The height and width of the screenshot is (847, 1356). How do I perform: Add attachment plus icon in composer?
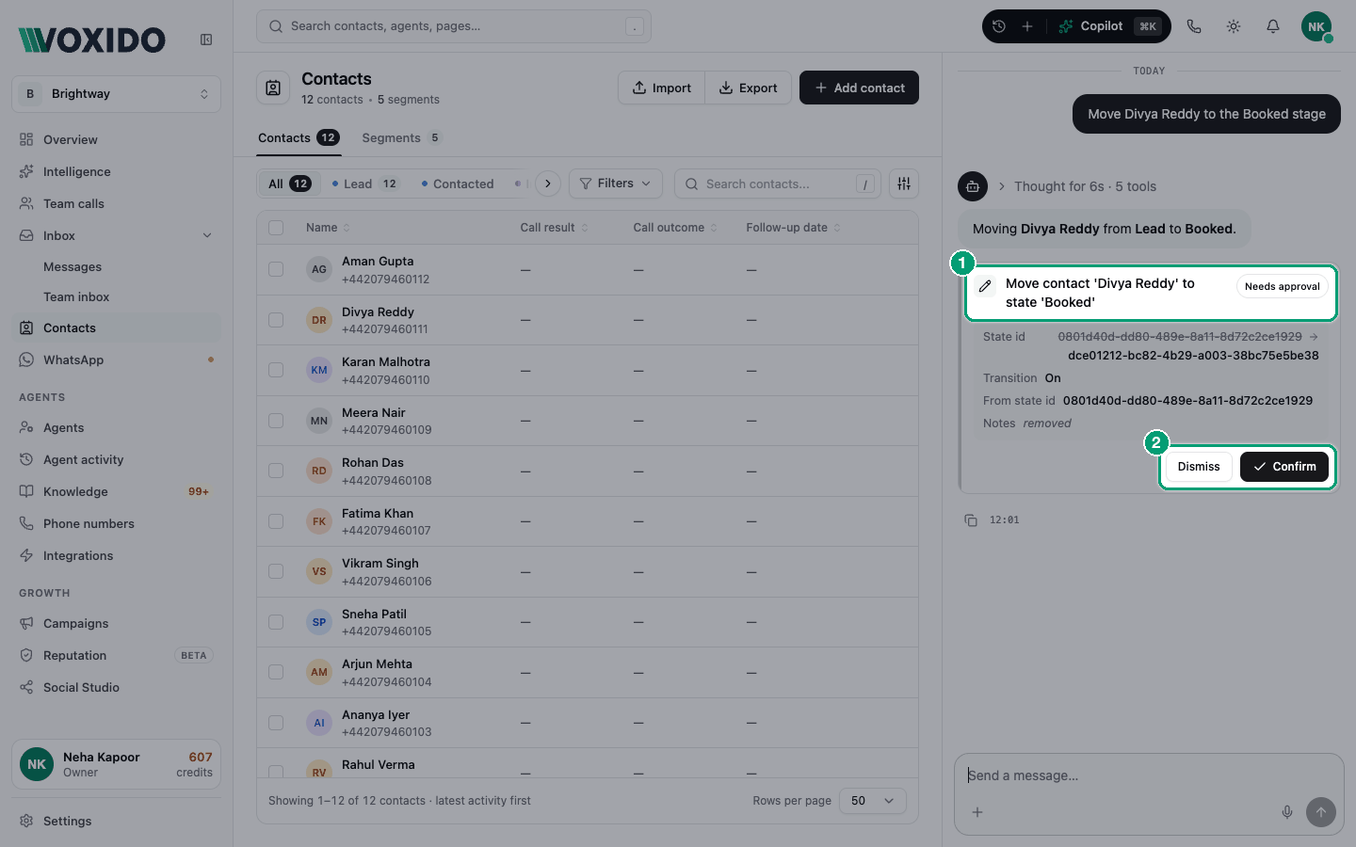point(977,812)
